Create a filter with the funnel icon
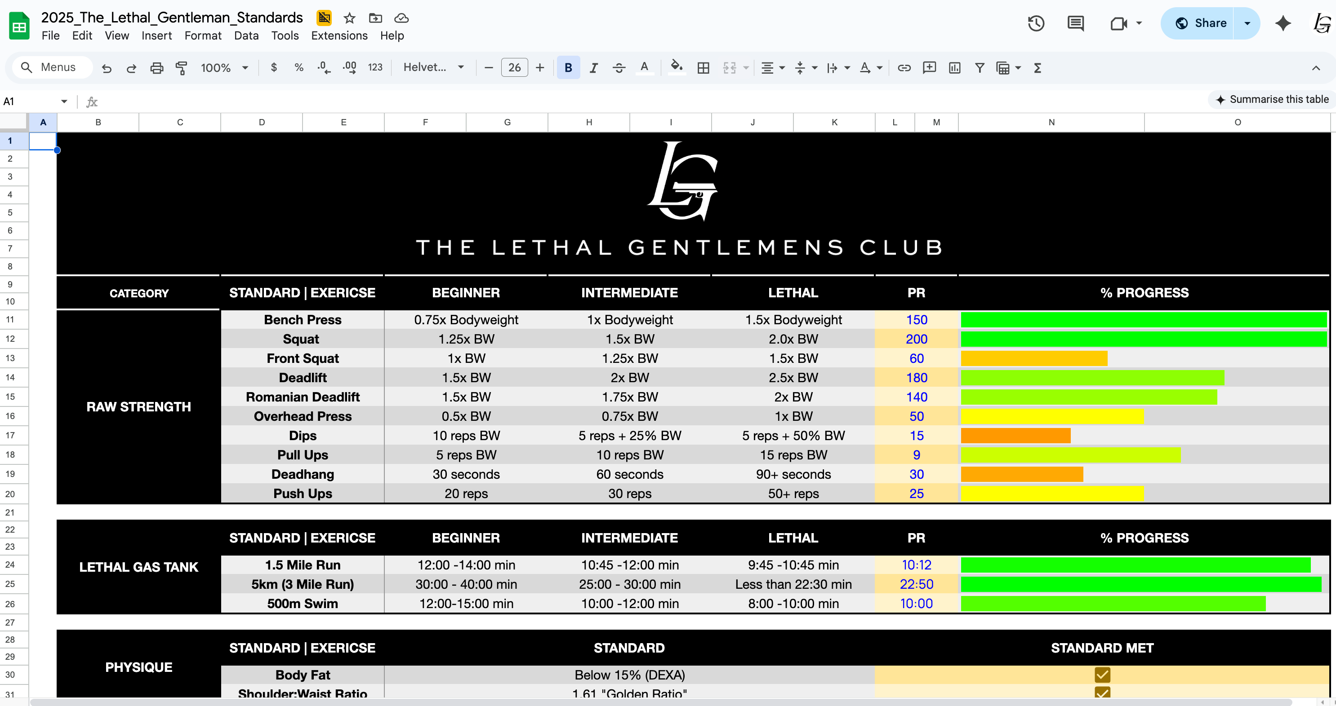1336x706 pixels. coord(979,68)
